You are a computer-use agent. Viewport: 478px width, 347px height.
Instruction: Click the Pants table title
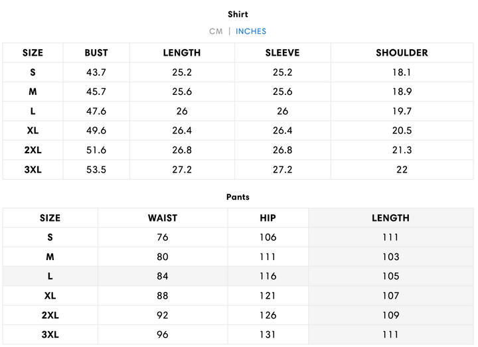238,197
